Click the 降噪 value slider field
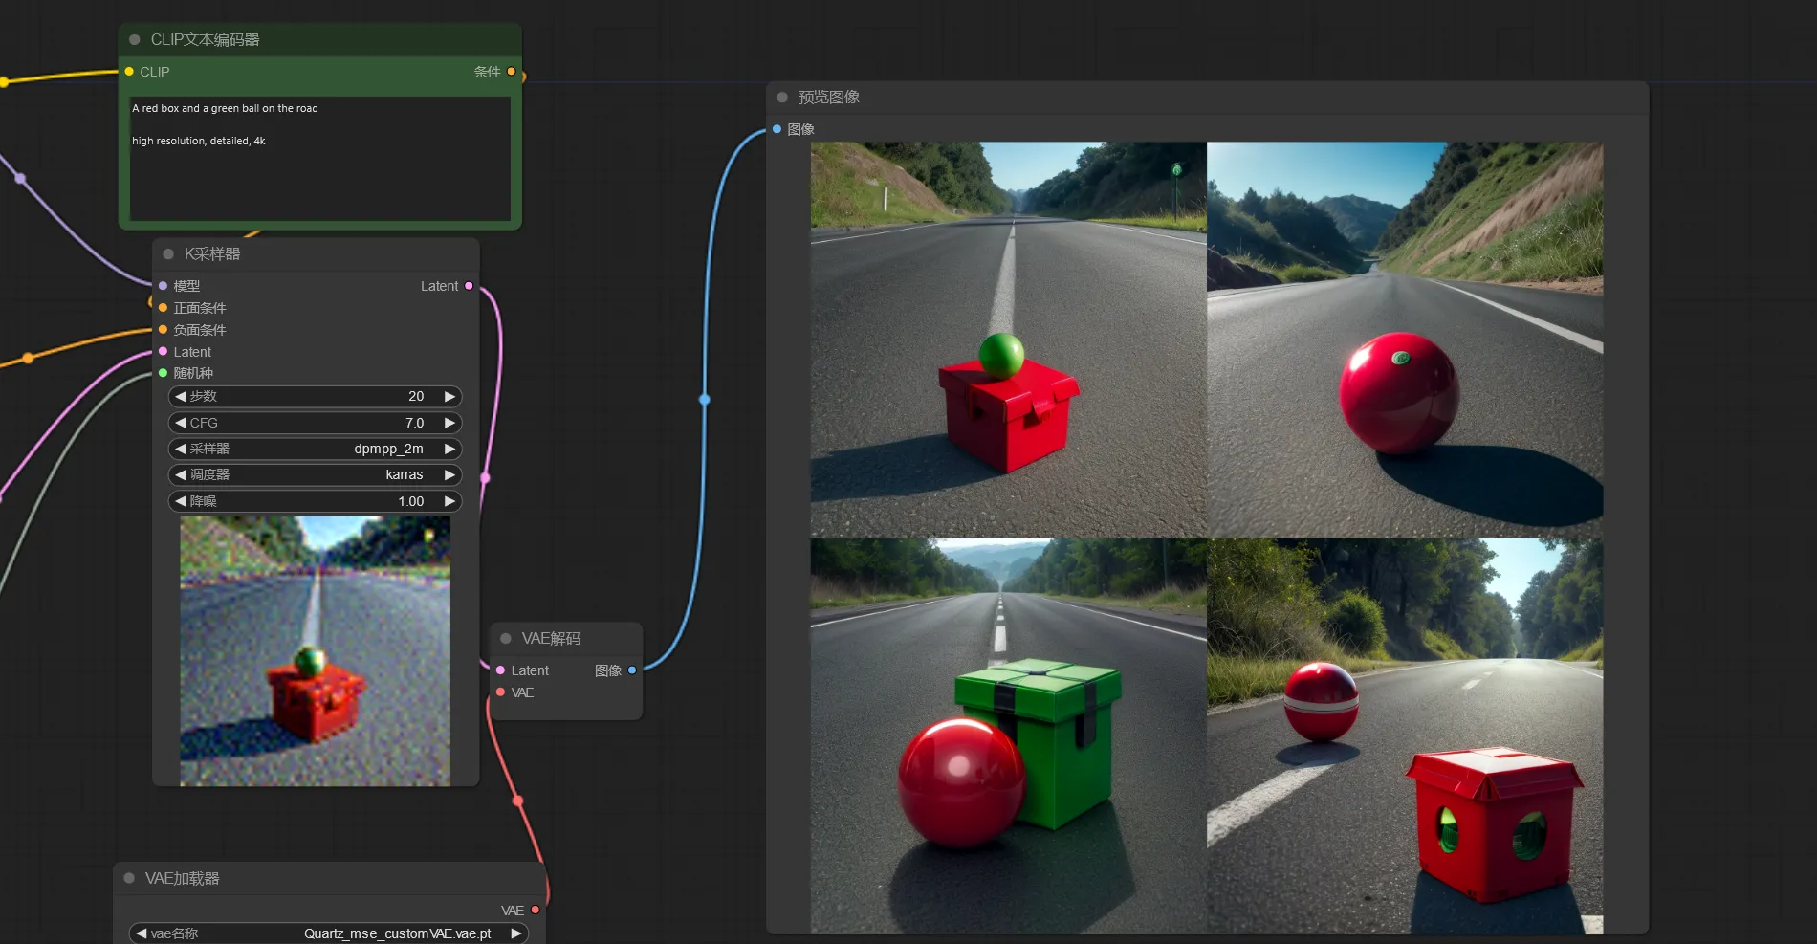 pos(316,501)
